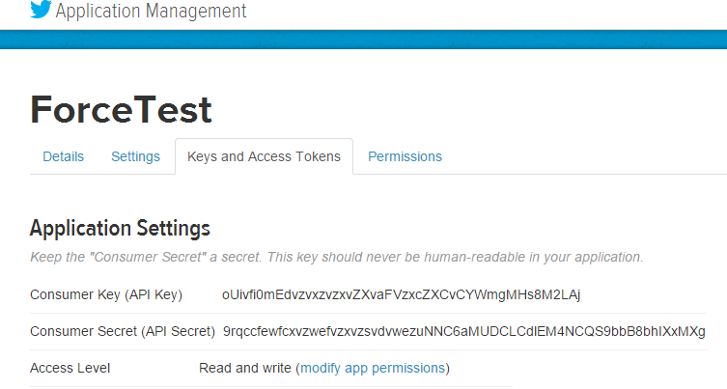This screenshot has height=389, width=727.
Task: Click the ForceTest application title
Action: [x=121, y=110]
